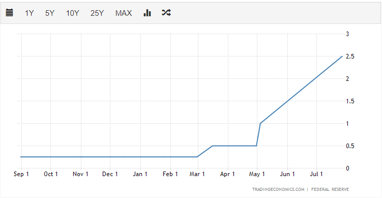Viewport: 382px width, 198px height.
Task: Show the MAX time range
Action: (x=124, y=13)
